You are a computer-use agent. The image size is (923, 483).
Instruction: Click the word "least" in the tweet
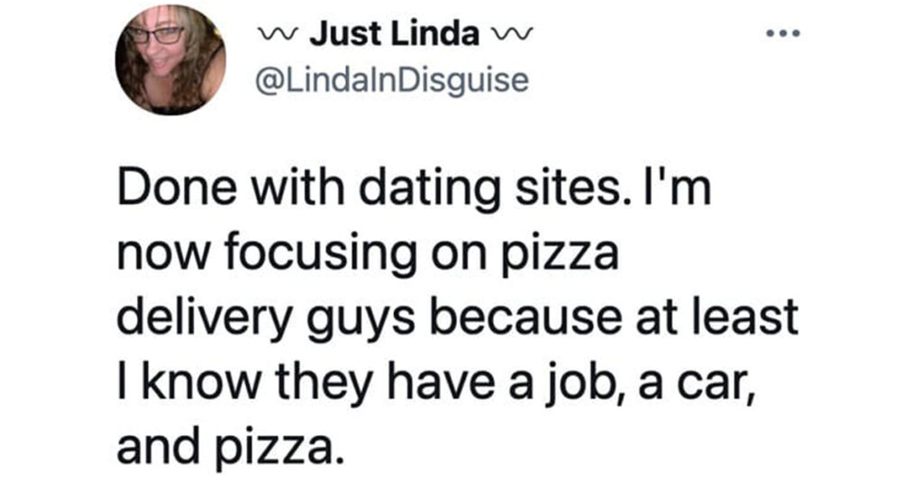pyautogui.click(x=752, y=314)
